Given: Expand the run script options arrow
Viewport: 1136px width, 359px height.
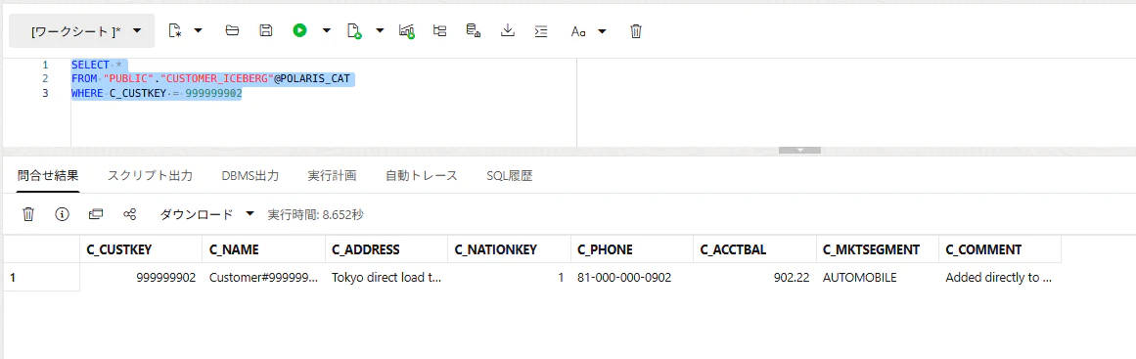Looking at the screenshot, I should click(x=380, y=30).
